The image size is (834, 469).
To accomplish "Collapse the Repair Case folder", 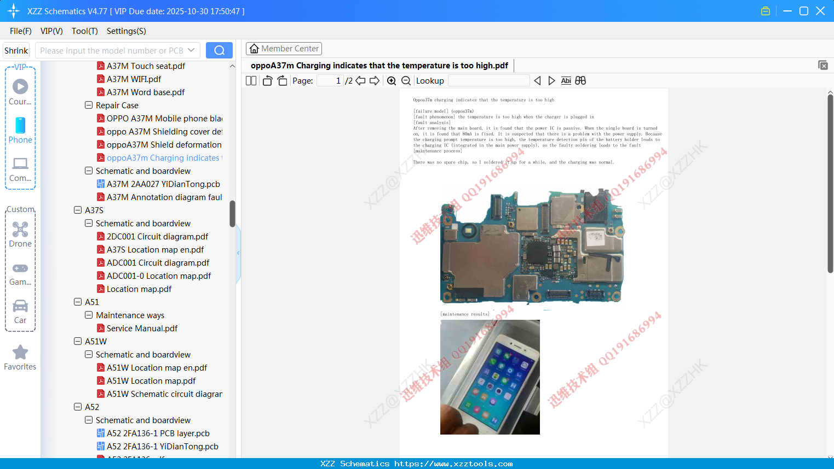I will pyautogui.click(x=89, y=105).
